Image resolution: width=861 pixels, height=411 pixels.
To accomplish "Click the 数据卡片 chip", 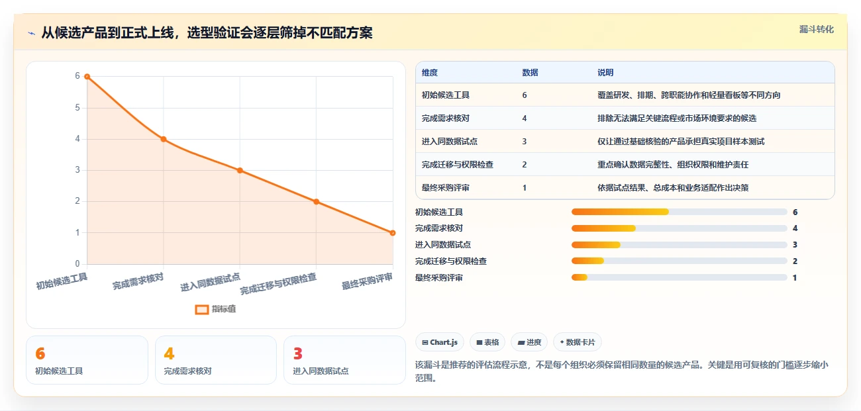I will 578,342.
